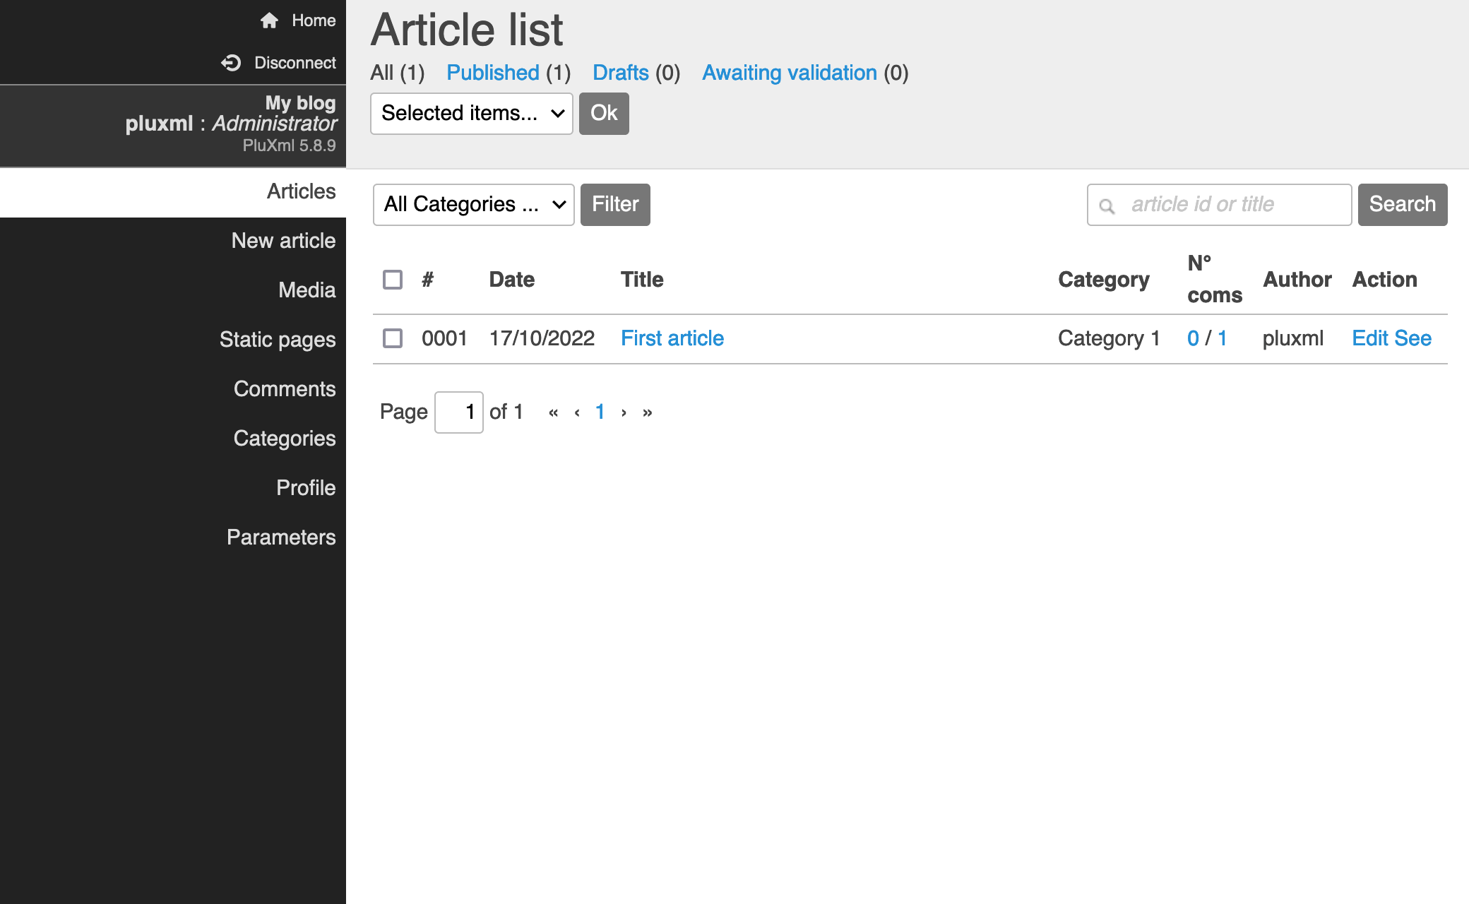The width and height of the screenshot is (1469, 904).
Task: Click the Disconnect logout icon
Action: pos(231,63)
